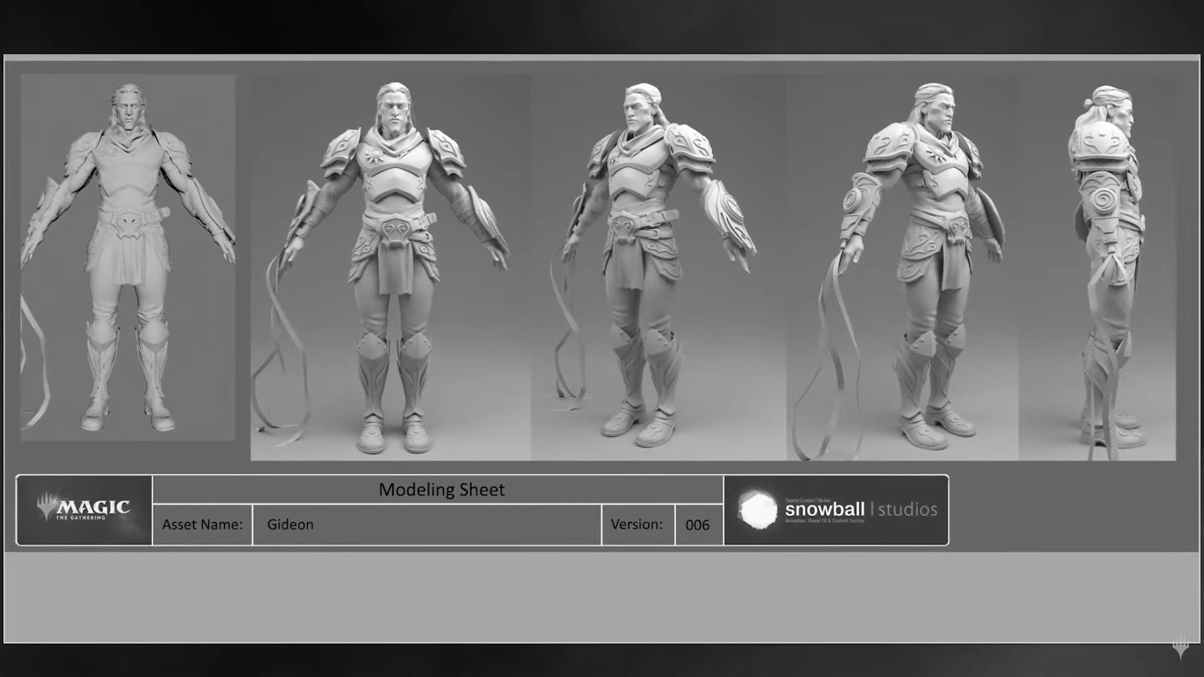Click the Snowball Studios logo
The image size is (1204, 677).
coord(837,510)
